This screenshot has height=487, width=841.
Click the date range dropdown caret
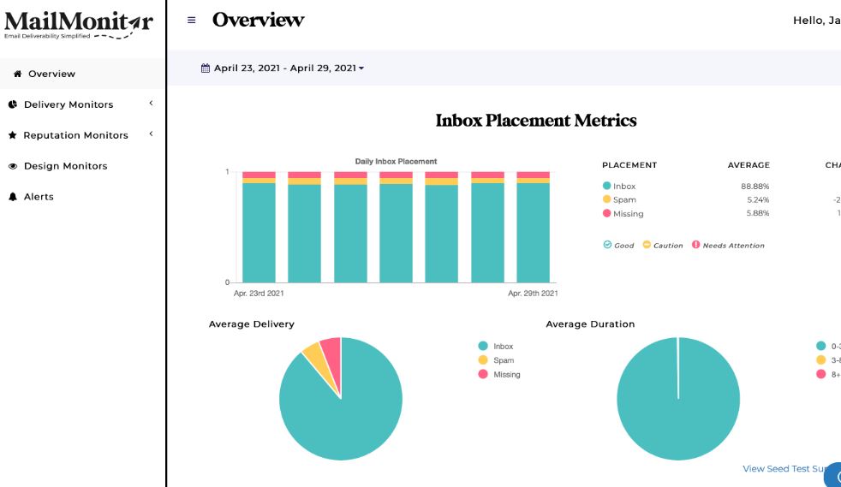tap(361, 68)
